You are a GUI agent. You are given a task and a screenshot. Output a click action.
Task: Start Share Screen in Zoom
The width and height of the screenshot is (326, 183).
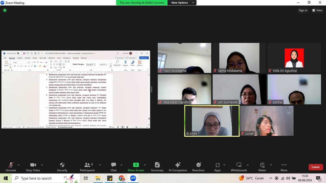coord(136,167)
